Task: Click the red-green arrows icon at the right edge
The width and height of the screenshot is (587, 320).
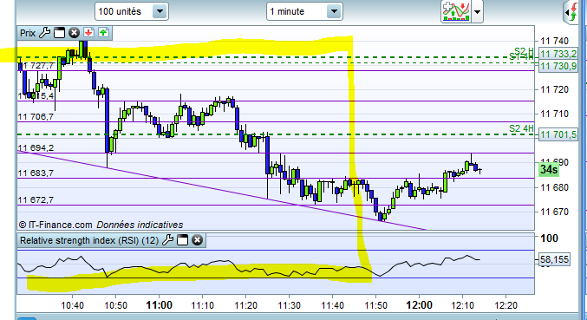Action: [572, 13]
